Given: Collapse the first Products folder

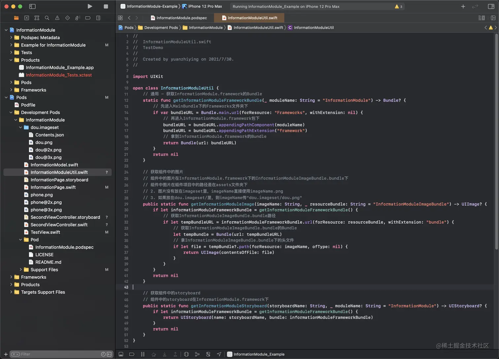Looking at the screenshot, I should pos(11,60).
